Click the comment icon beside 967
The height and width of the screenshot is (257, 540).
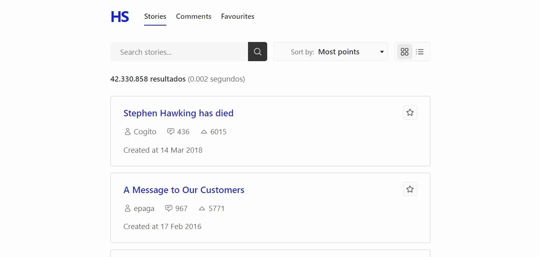(169, 208)
